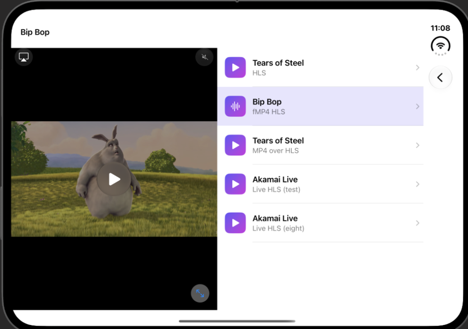468x329 pixels.
Task: Play the Big Buck Bunny video
Action: coord(114,179)
